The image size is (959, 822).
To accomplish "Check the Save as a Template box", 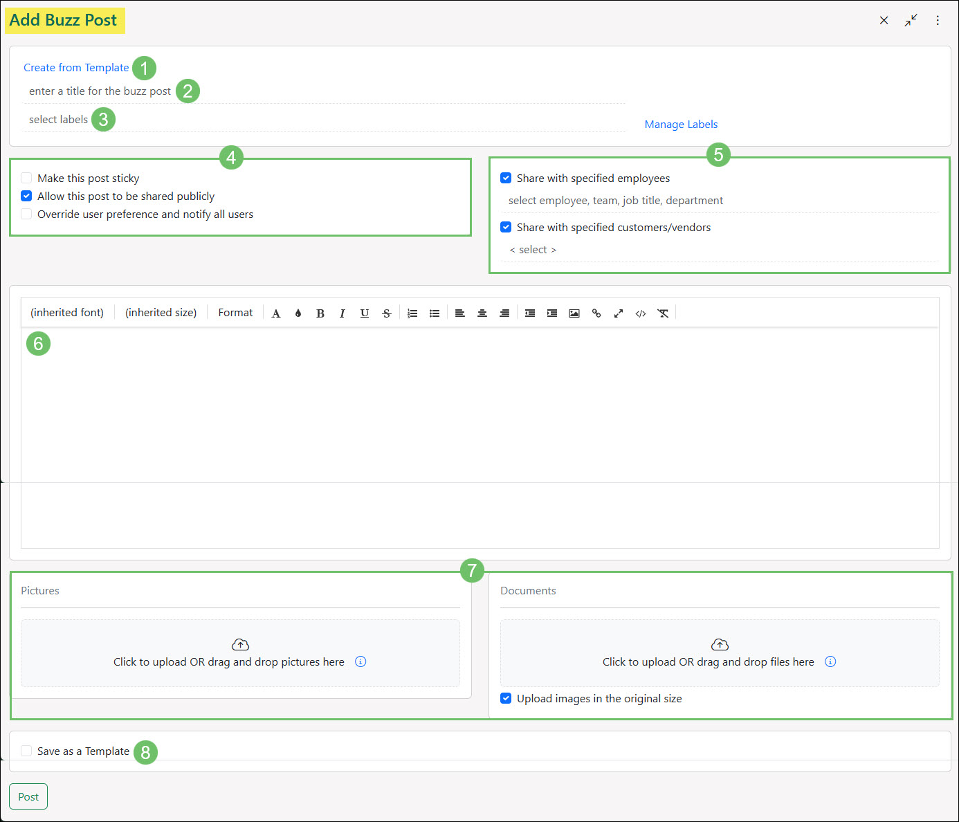I will point(26,751).
